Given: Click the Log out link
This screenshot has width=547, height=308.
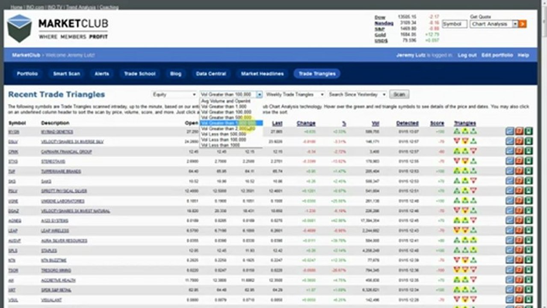Looking at the screenshot, I should (467, 55).
